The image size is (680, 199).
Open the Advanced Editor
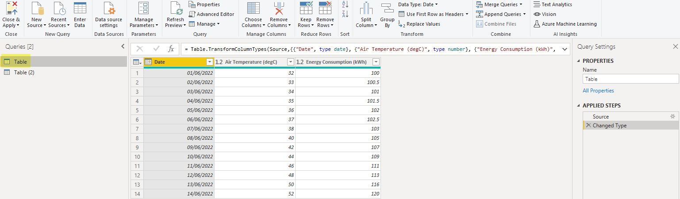pos(211,14)
